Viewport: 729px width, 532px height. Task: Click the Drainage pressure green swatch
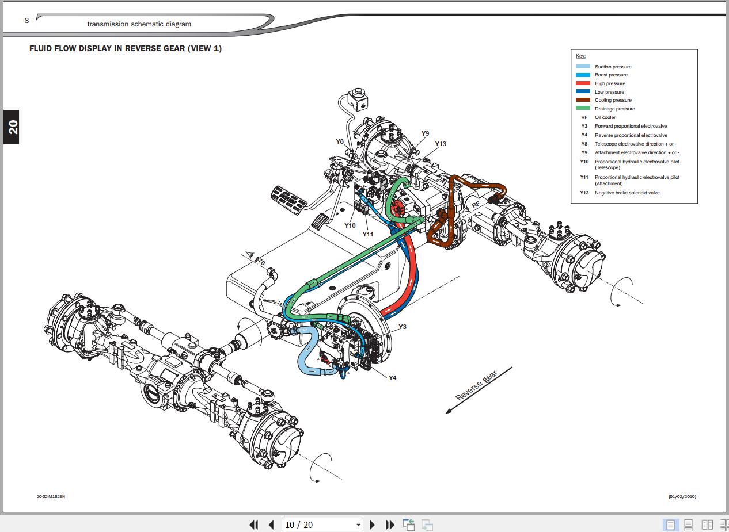[x=583, y=109]
